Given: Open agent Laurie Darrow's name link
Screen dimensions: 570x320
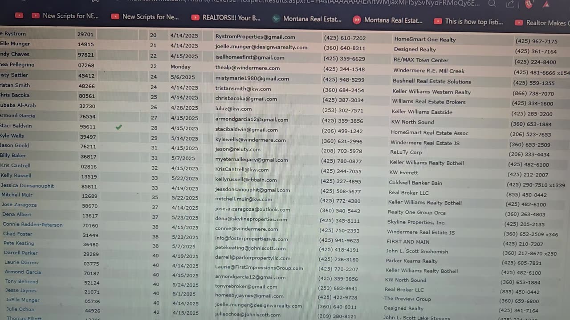Looking at the screenshot, I should 21,262.
